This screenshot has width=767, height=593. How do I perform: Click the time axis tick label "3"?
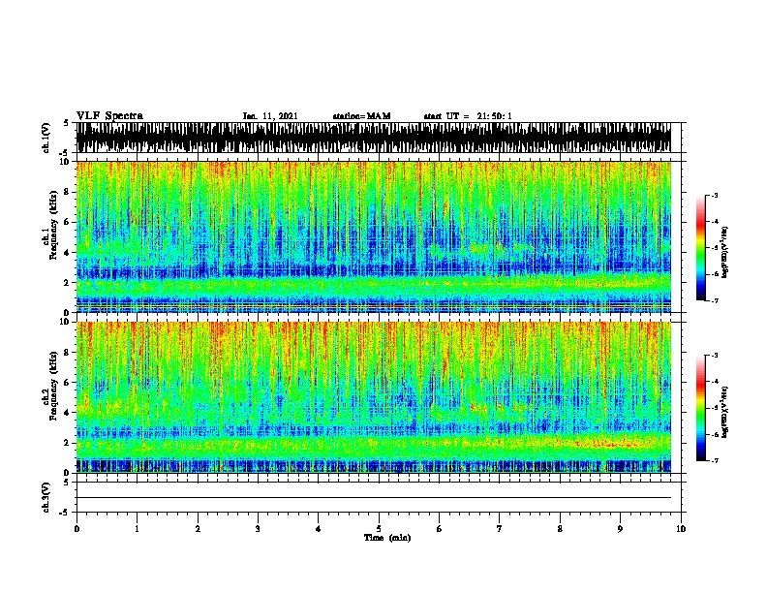click(x=258, y=529)
